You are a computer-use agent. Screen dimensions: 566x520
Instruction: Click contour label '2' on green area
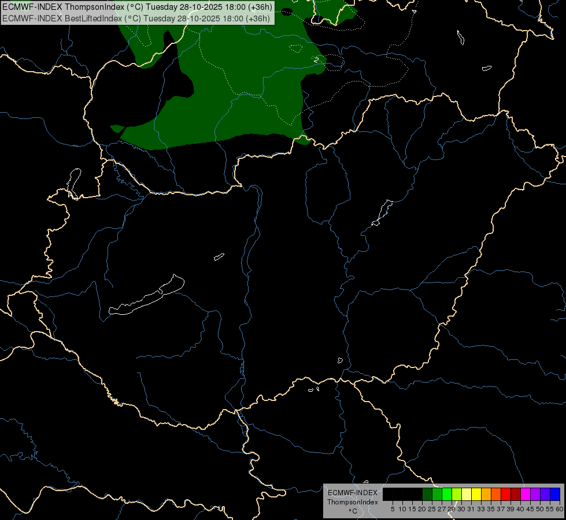point(316,60)
